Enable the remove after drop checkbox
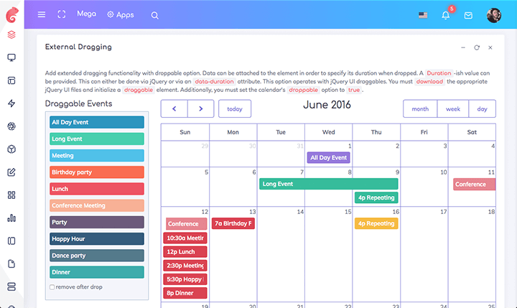This screenshot has width=517, height=308. point(52,287)
